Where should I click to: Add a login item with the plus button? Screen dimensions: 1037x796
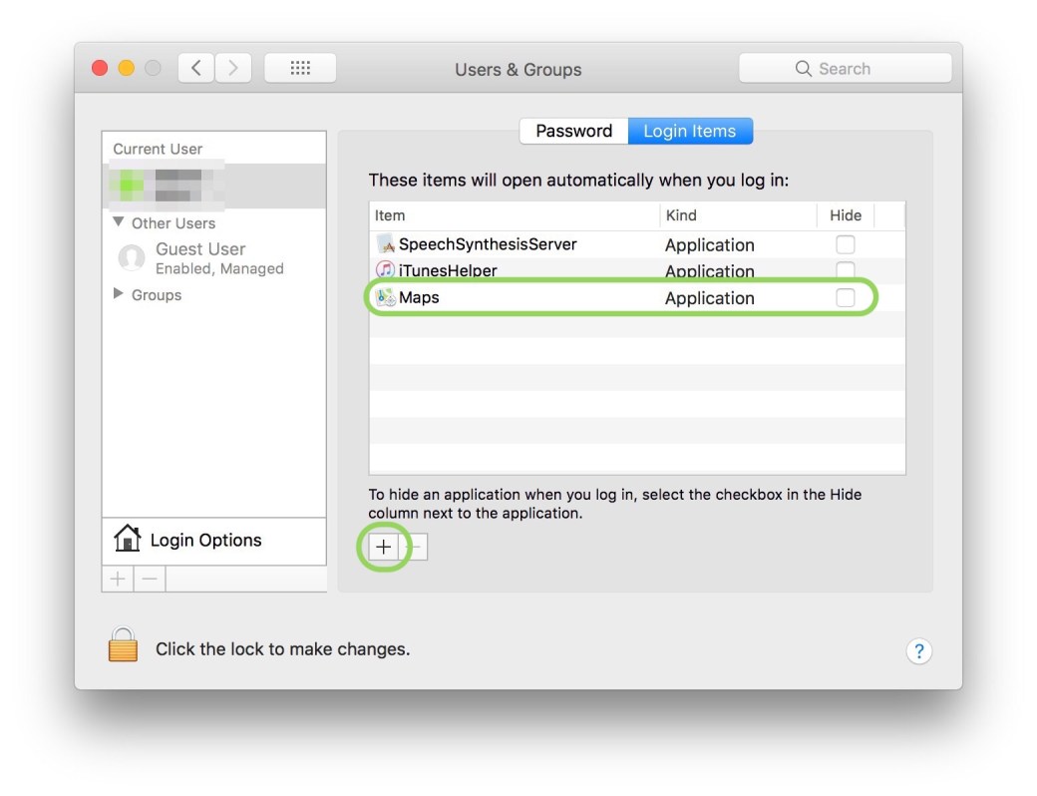tap(384, 547)
